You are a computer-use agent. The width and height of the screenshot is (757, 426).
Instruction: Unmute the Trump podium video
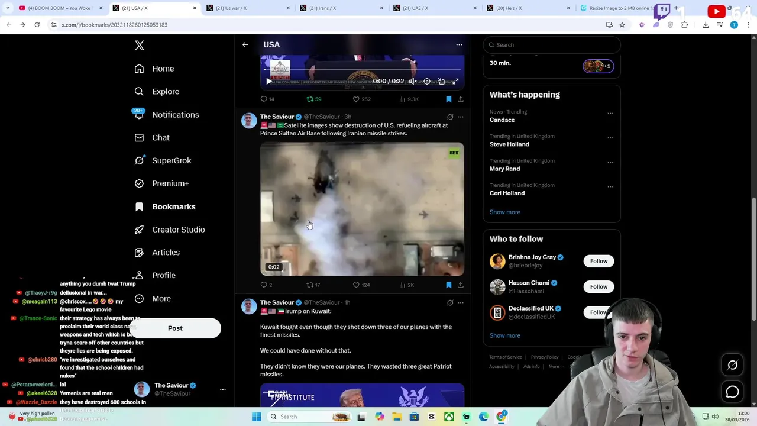point(413,82)
